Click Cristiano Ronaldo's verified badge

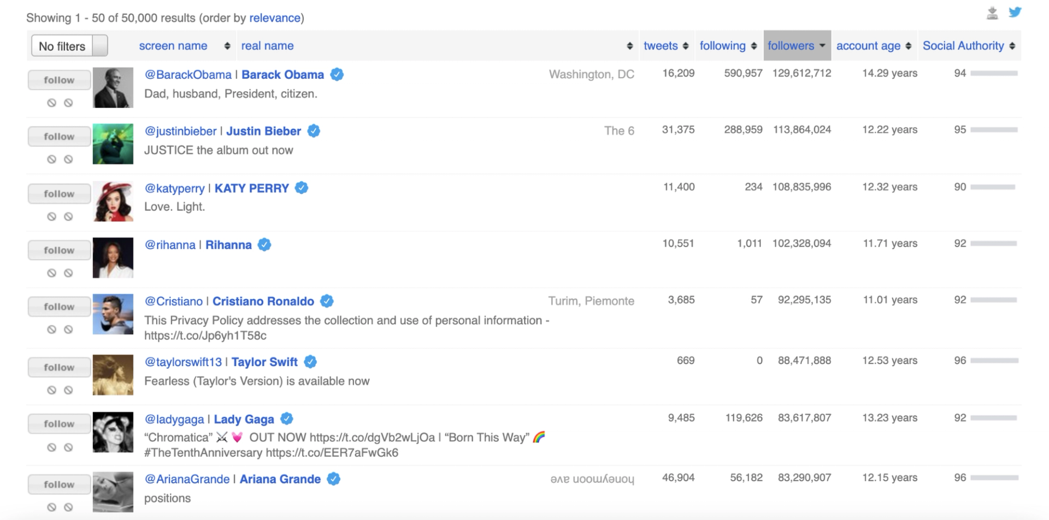point(327,301)
